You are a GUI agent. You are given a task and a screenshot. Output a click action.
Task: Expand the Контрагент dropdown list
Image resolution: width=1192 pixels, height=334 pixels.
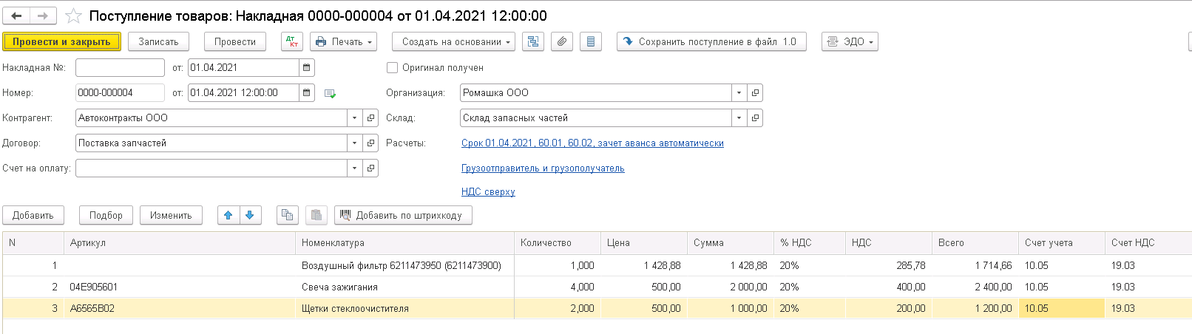(x=355, y=118)
